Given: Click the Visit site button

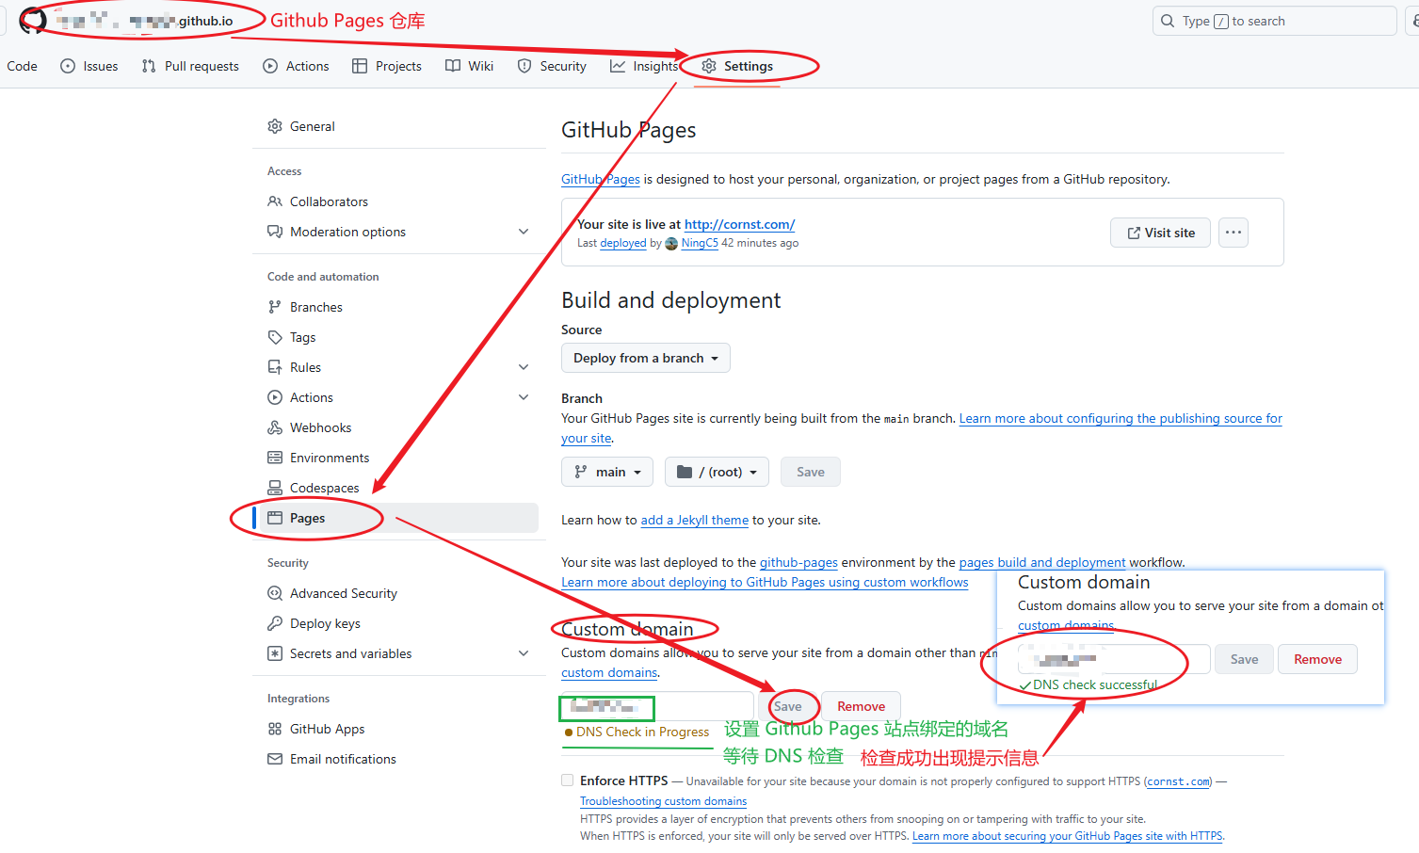Looking at the screenshot, I should (1160, 233).
